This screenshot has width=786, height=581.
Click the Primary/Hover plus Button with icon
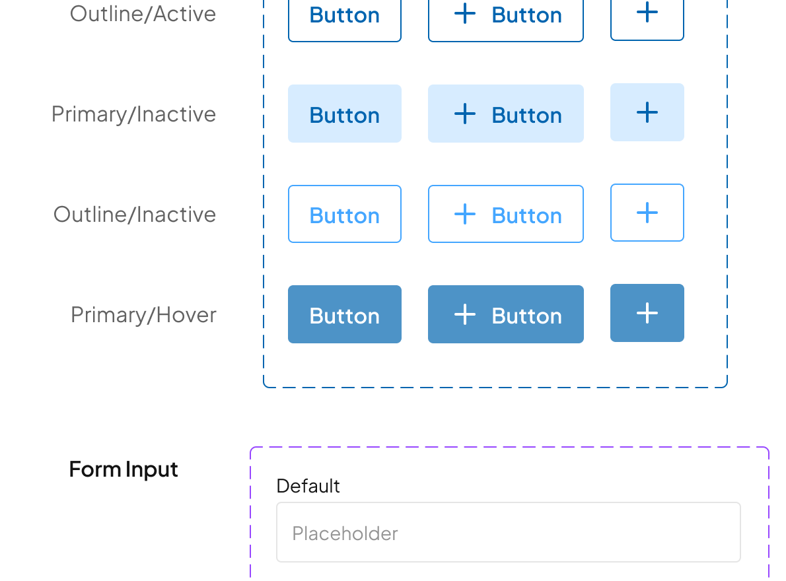pos(505,314)
